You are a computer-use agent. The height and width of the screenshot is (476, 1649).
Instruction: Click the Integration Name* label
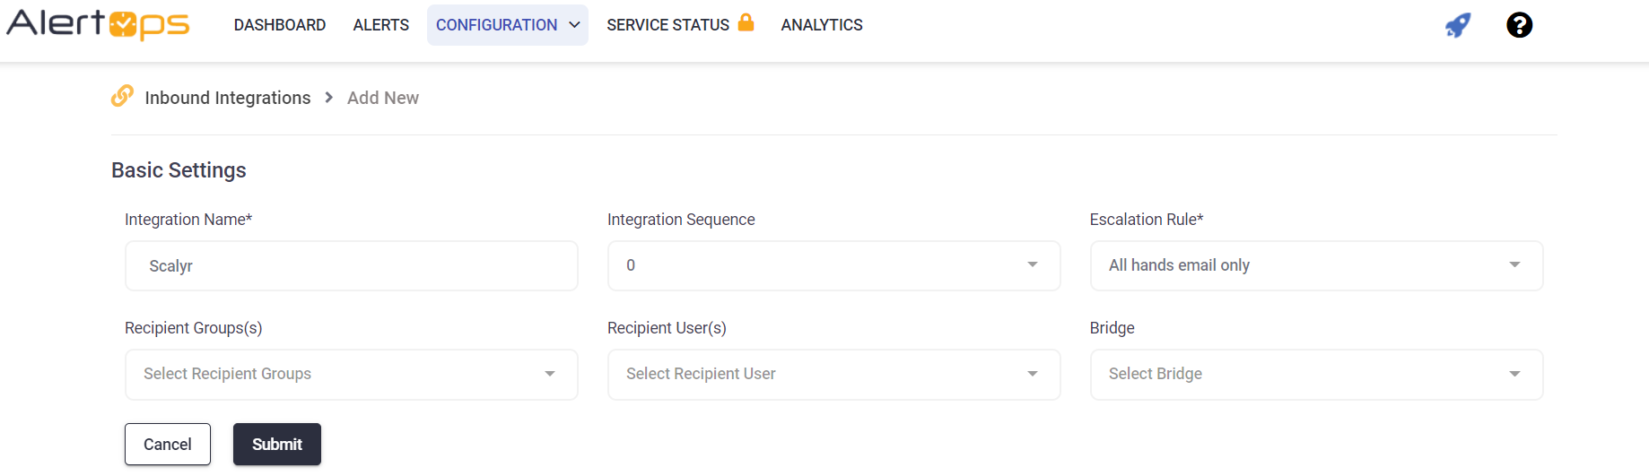click(188, 220)
